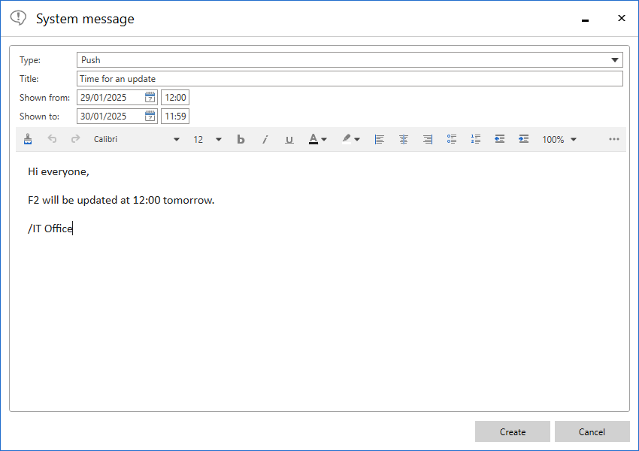Image resolution: width=639 pixels, height=451 pixels.
Task: Open the Calibri font family dropdown
Action: click(x=135, y=139)
